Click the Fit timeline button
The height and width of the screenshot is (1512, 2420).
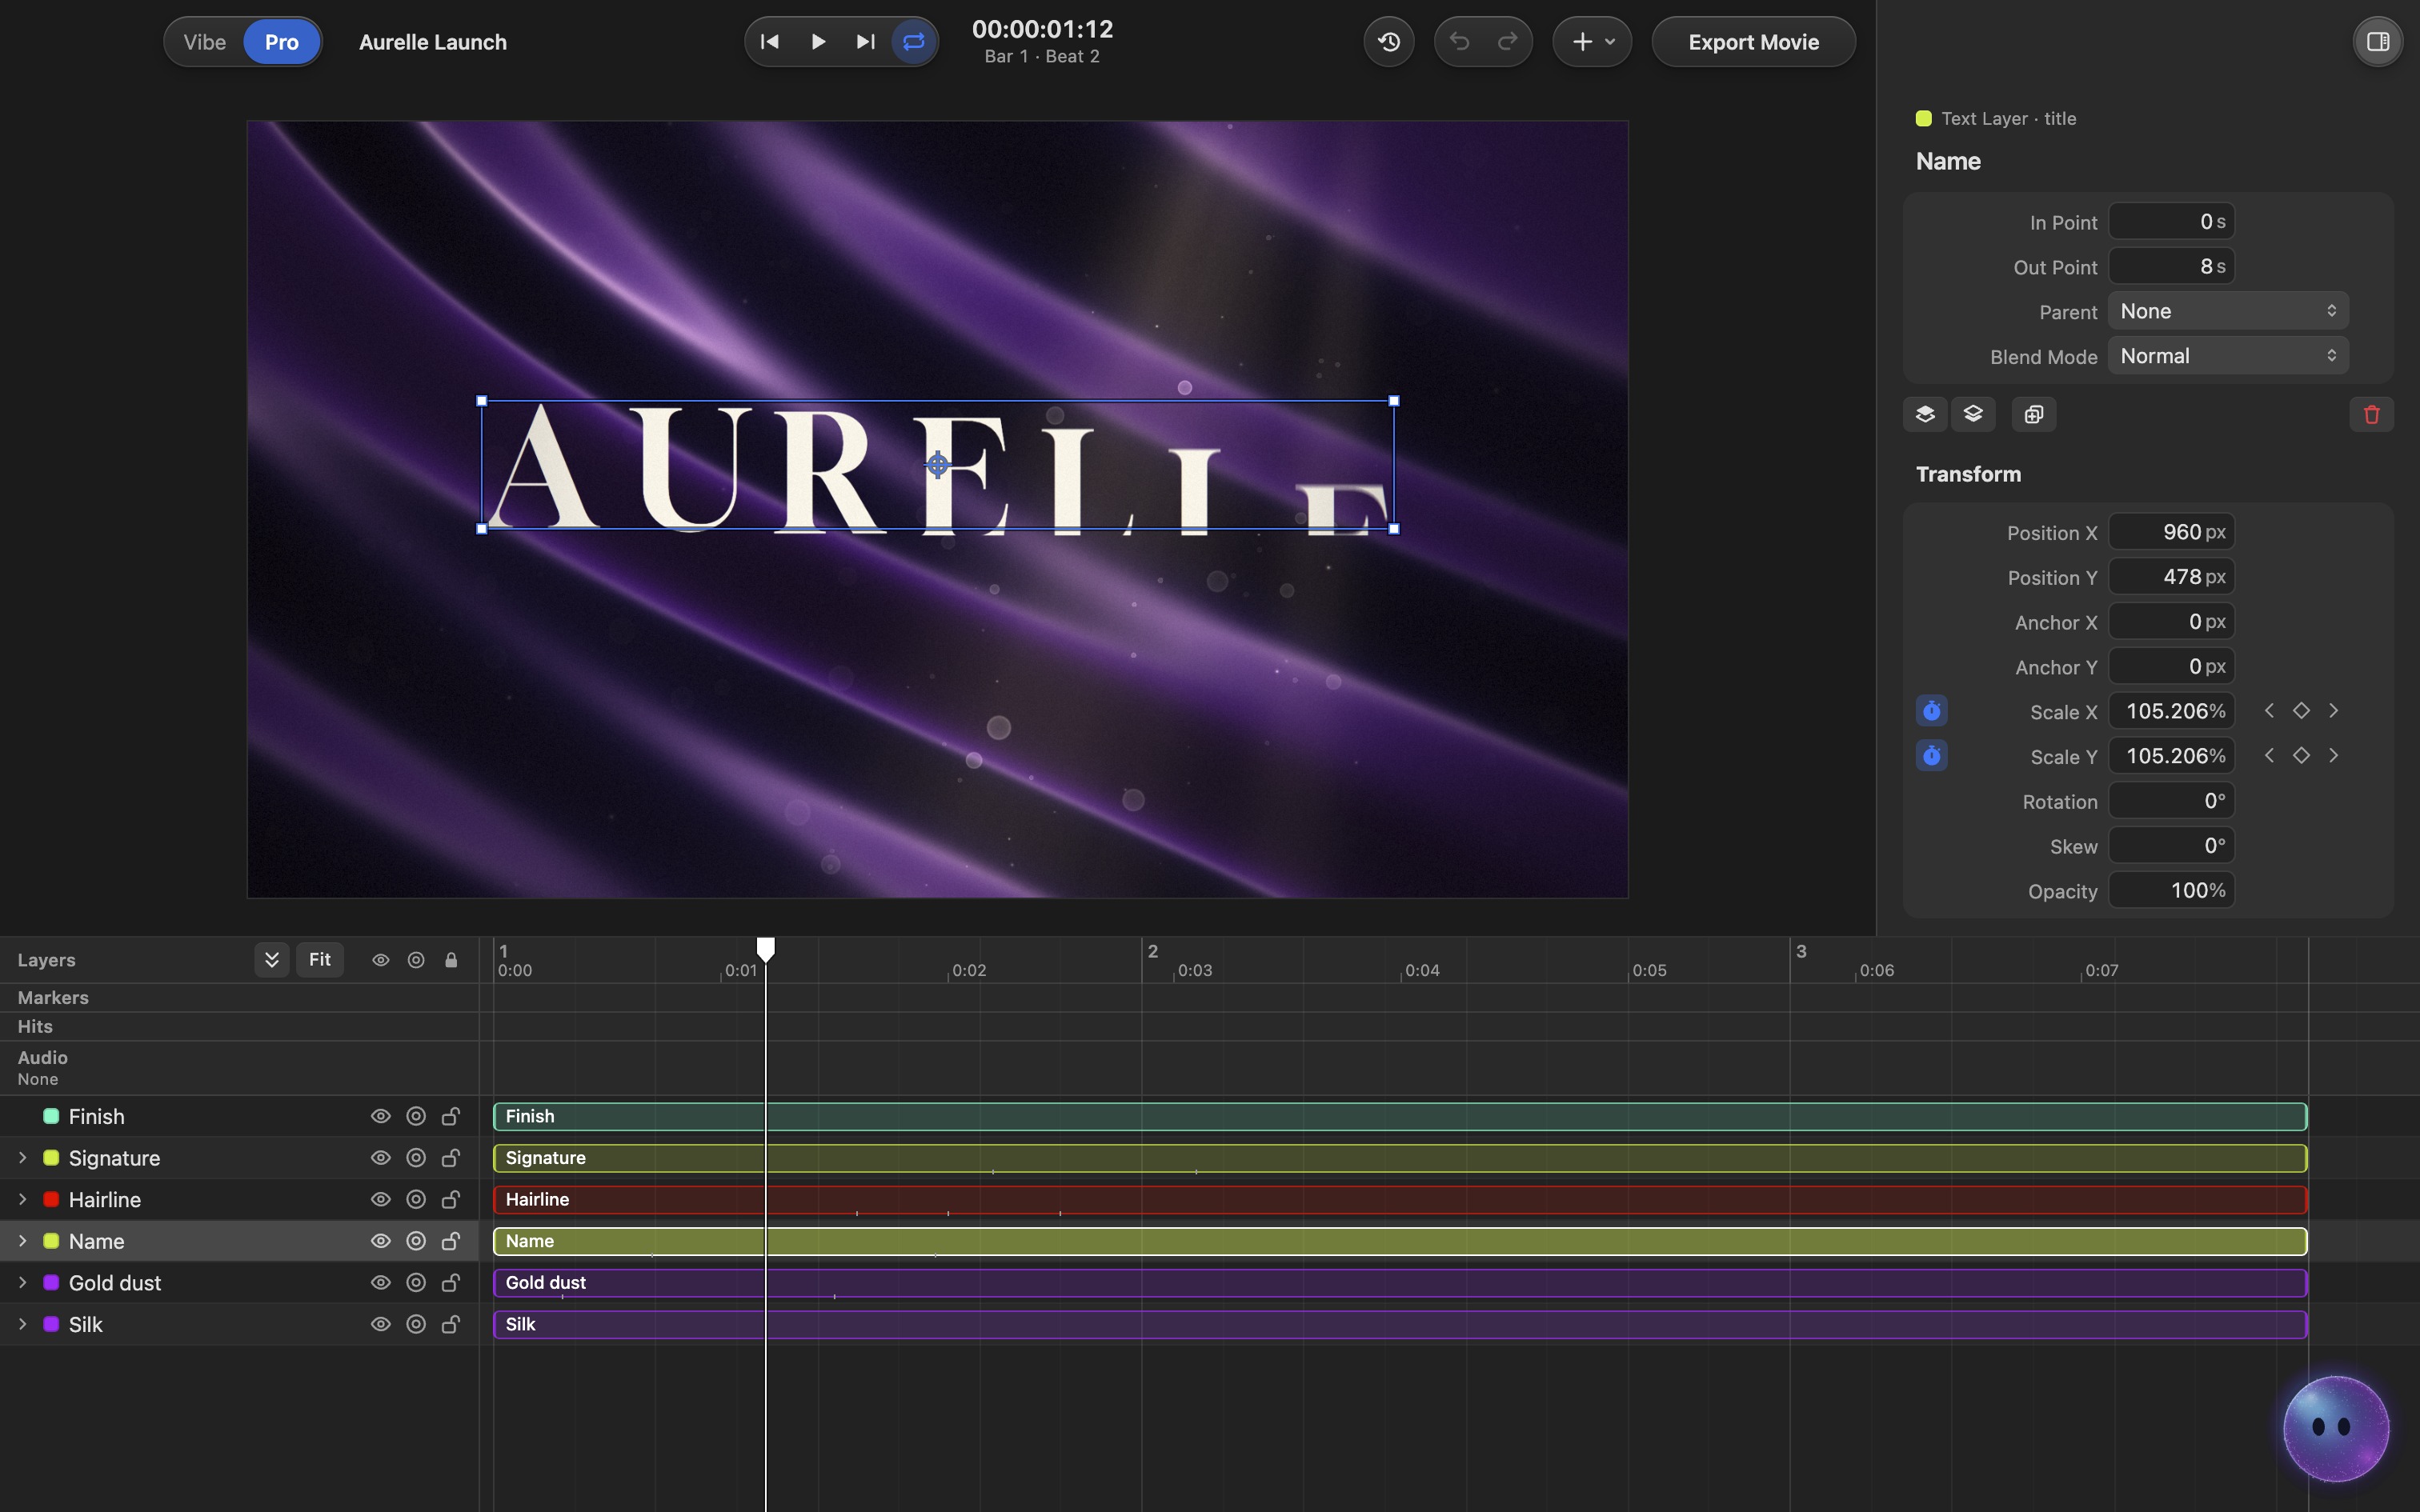pyautogui.click(x=320, y=960)
